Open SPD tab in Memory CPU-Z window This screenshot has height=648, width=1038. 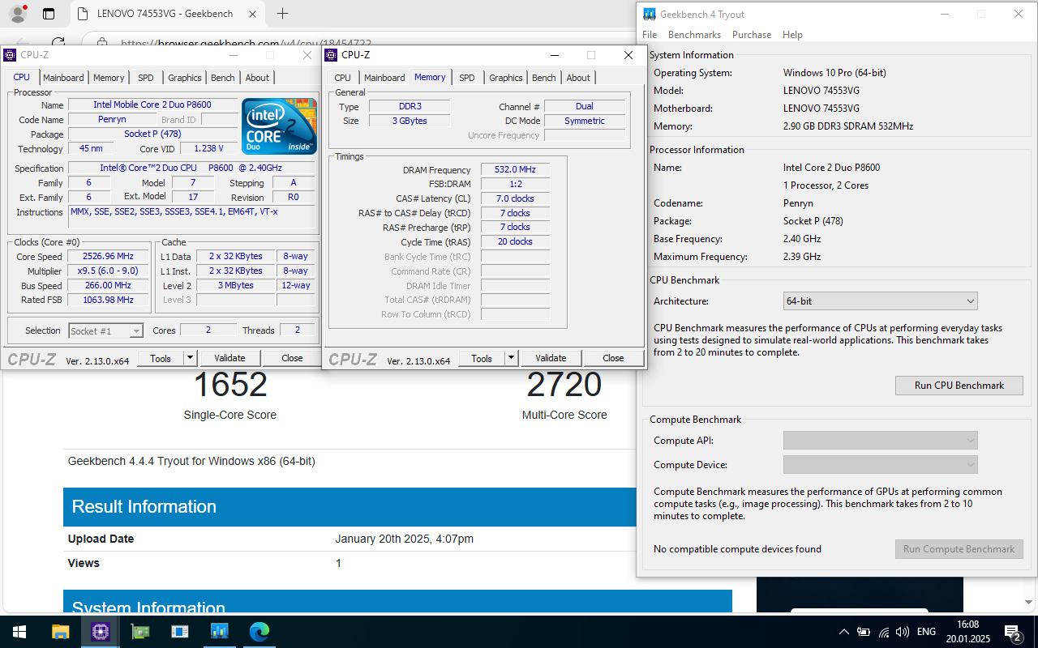point(467,78)
